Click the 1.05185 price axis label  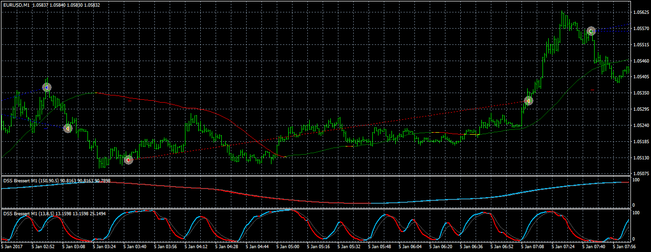(x=640, y=142)
